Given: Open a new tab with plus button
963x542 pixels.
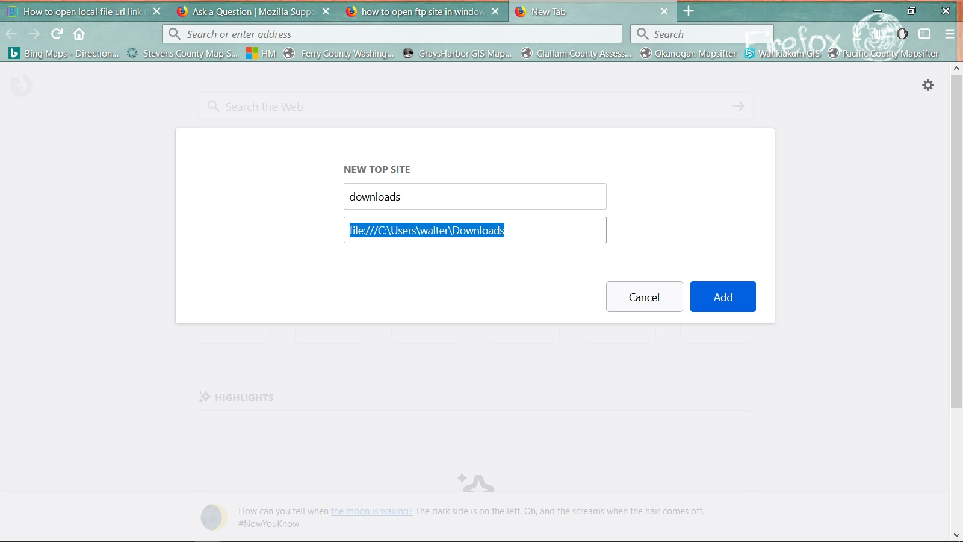Looking at the screenshot, I should [689, 11].
